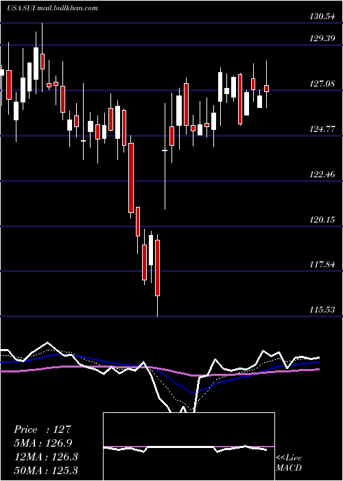This screenshot has width=343, height=481.
Task: Click the 'USA SUI mail.bullkhan.com' chart title
Action: click(x=52, y=8)
